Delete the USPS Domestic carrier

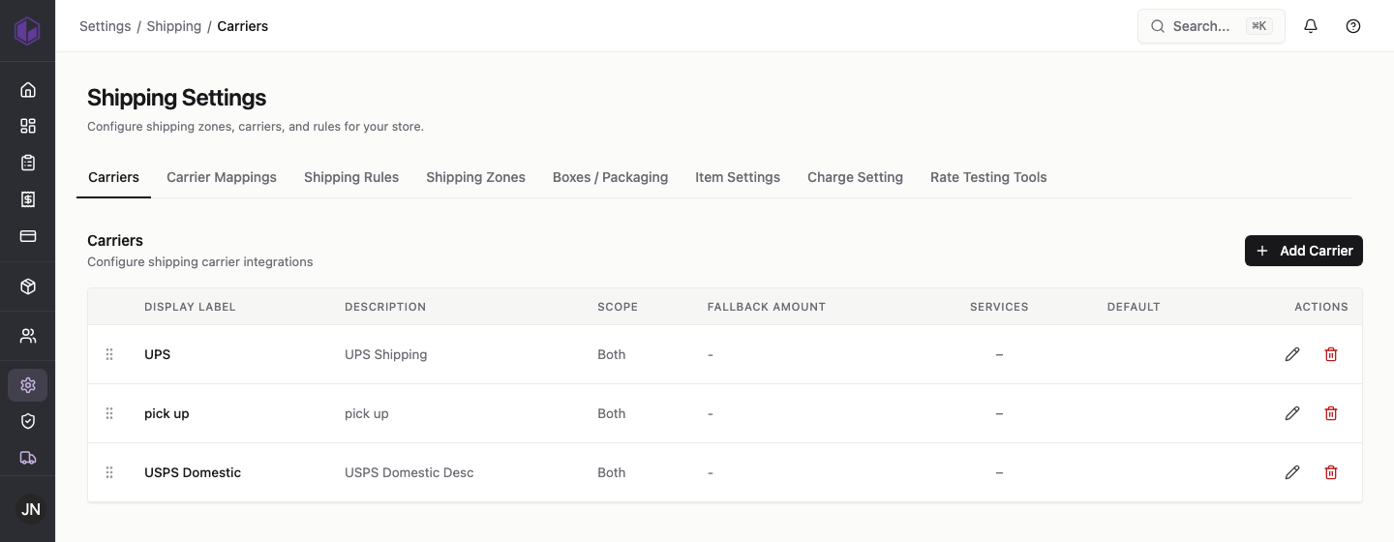pos(1331,472)
